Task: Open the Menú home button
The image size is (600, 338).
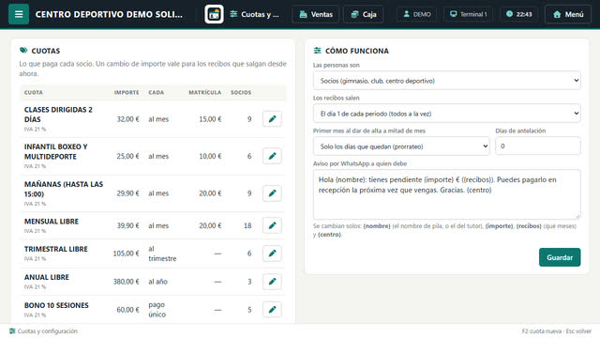Action: tap(568, 14)
